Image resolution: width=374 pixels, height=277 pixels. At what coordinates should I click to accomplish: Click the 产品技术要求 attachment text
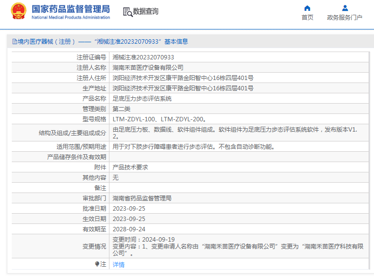tap(130, 167)
